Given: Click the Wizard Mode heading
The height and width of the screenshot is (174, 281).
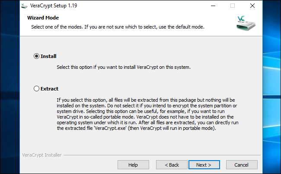Looking at the screenshot, I should click(x=43, y=18).
